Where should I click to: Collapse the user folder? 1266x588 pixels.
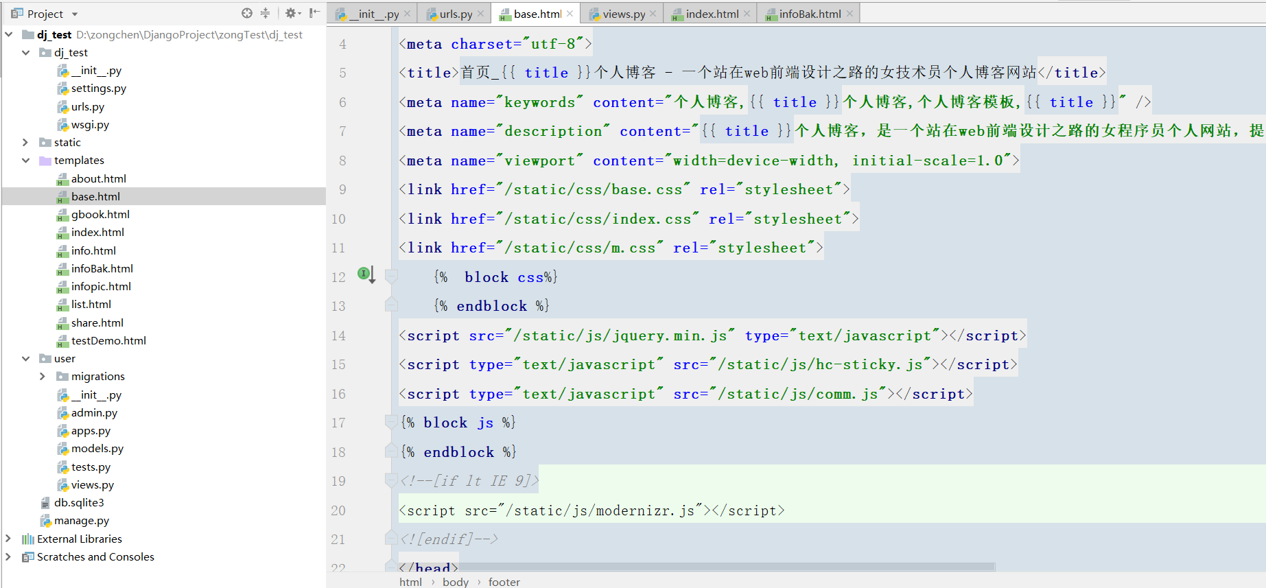pyautogui.click(x=25, y=359)
